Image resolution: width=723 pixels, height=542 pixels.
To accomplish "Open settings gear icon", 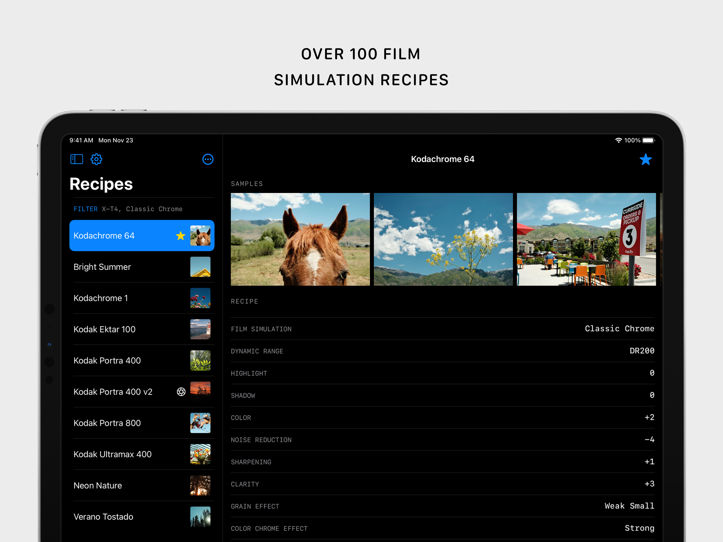I will 96,159.
